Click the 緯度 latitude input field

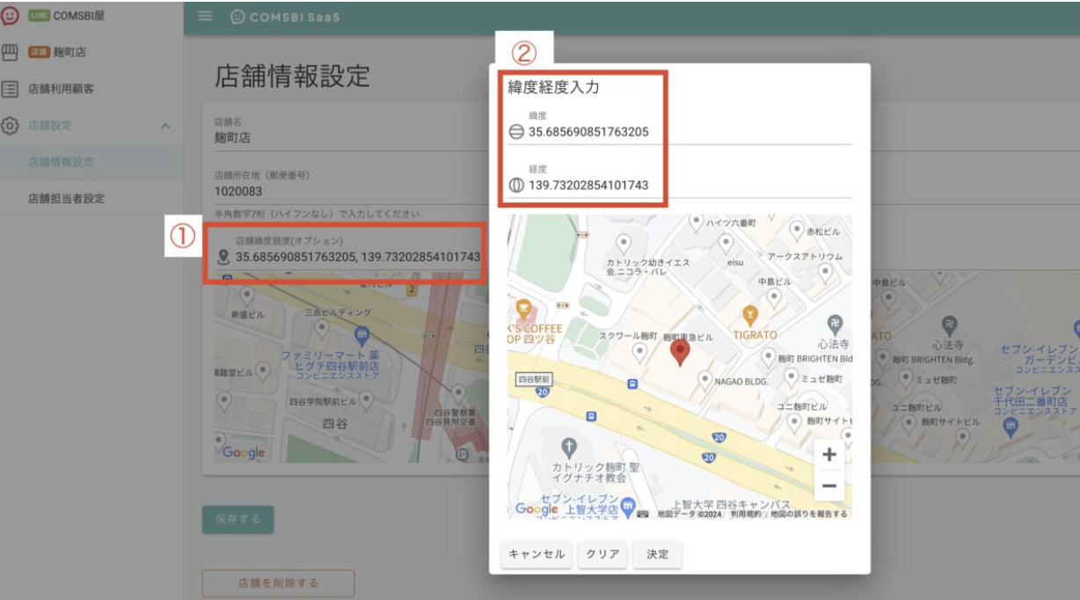point(686,132)
